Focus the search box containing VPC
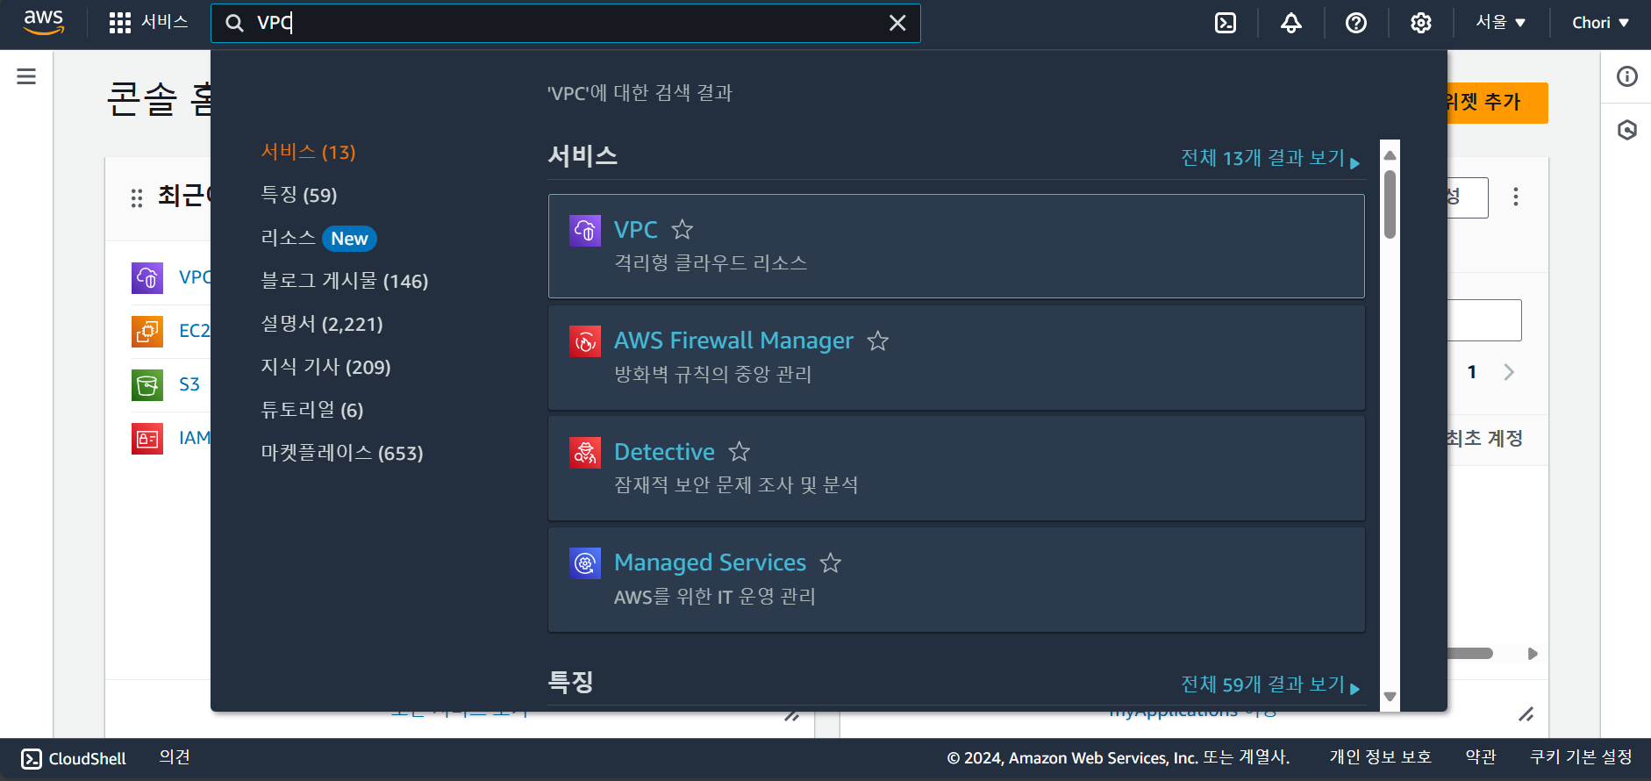Viewport: 1651px width, 781px height. coord(566,23)
